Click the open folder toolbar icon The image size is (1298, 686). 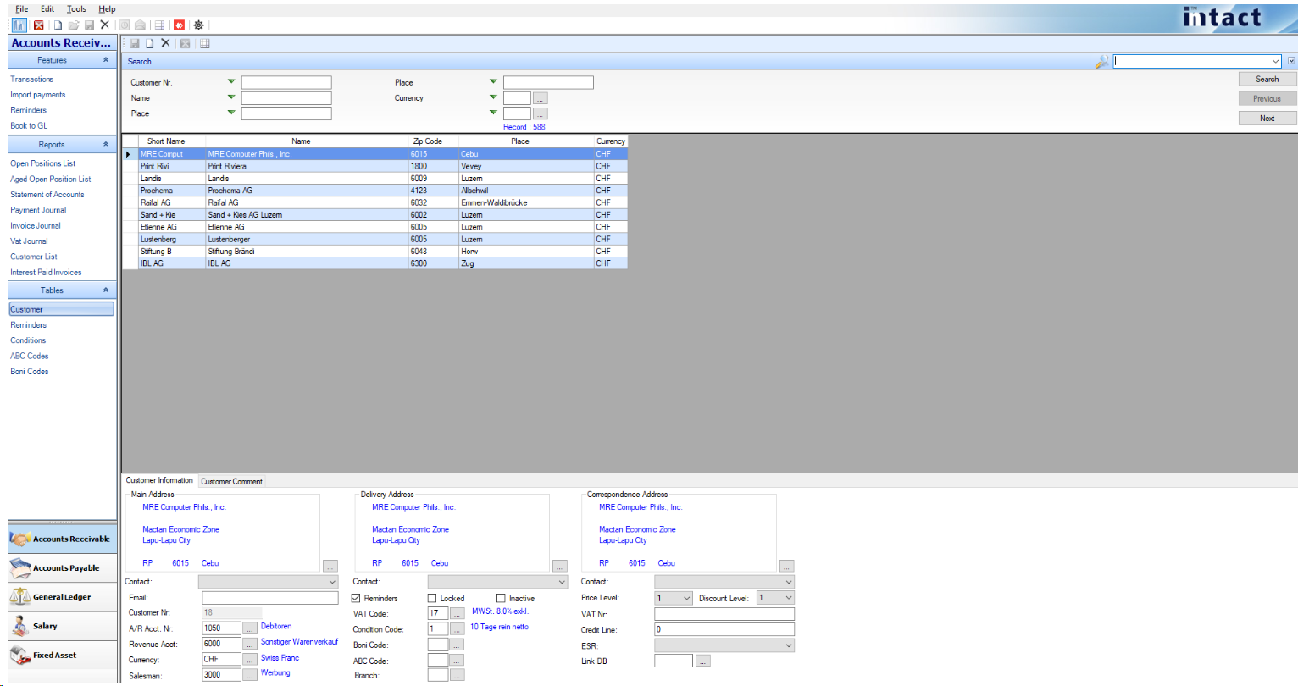pos(74,25)
